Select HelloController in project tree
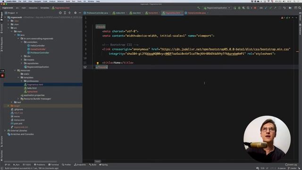302x170 pixels. (37, 46)
